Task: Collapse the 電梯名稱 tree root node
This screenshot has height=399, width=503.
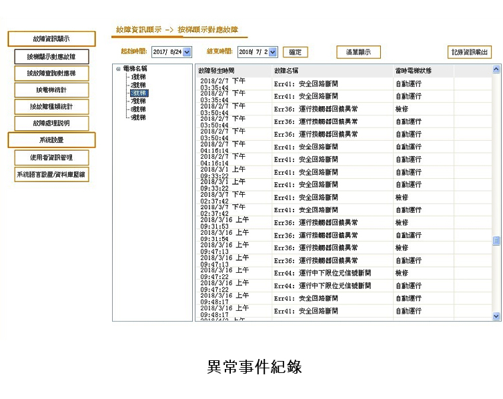Action: pos(118,69)
